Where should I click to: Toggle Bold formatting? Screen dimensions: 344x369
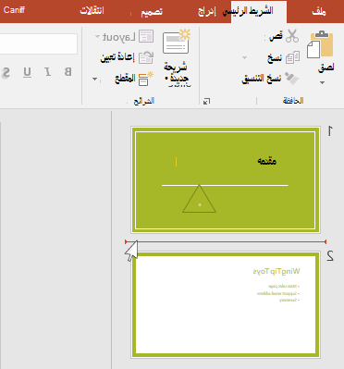tap(68, 72)
